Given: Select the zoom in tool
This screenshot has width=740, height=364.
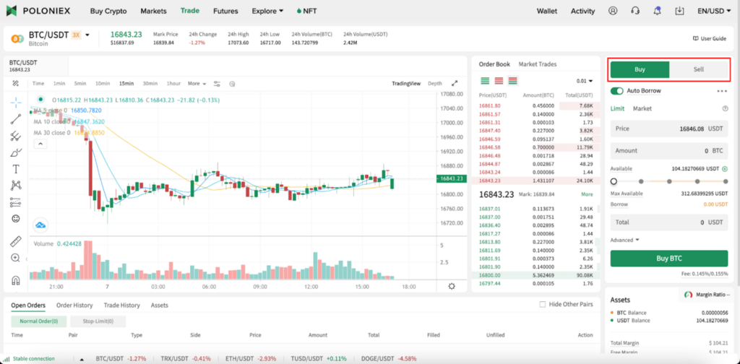Looking at the screenshot, I should pyautogui.click(x=16, y=258).
